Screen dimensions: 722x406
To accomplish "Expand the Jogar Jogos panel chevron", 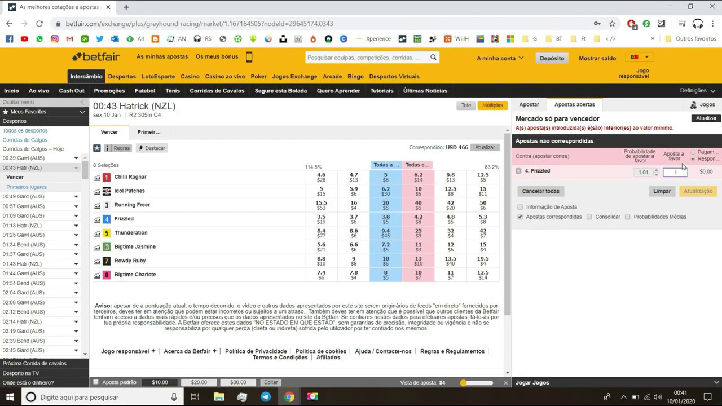I will pyautogui.click(x=716, y=383).
